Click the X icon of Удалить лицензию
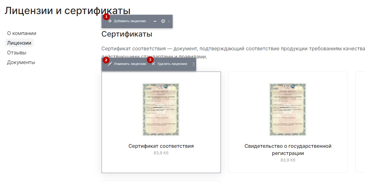Image resolution: width=365 pixels, height=184 pixels. pos(154,64)
